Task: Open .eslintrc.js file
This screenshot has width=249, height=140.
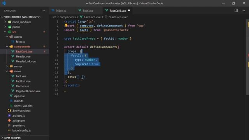Action: [x=19, y=115]
